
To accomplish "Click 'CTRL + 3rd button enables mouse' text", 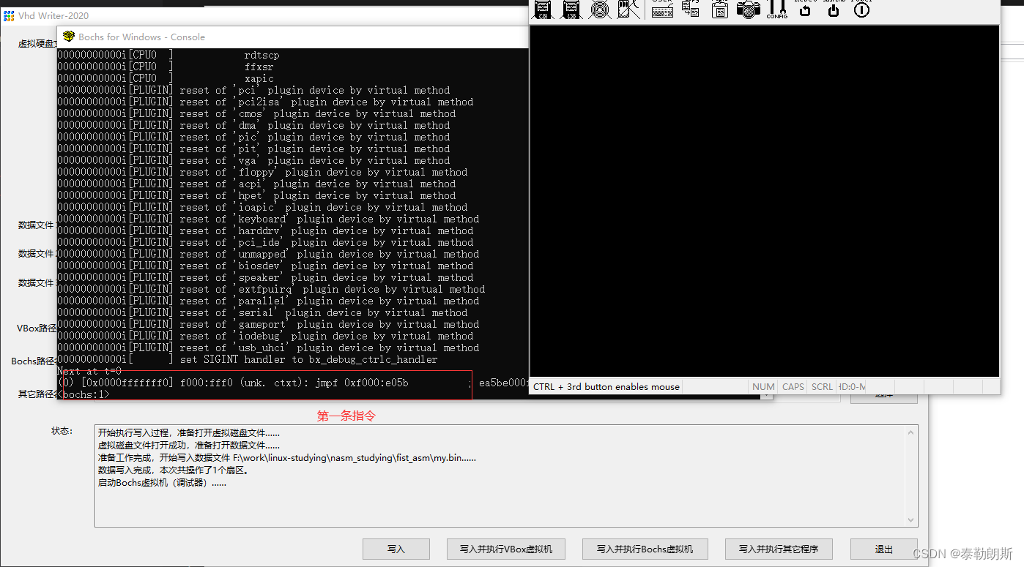I will (x=606, y=386).
